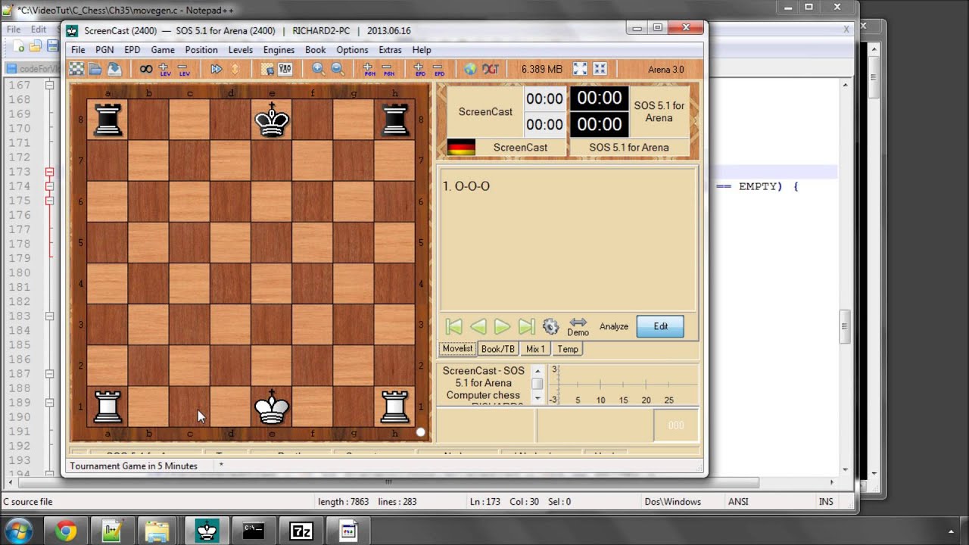The width and height of the screenshot is (969, 545).
Task: Click the new game chessboard icon
Action: click(76, 69)
